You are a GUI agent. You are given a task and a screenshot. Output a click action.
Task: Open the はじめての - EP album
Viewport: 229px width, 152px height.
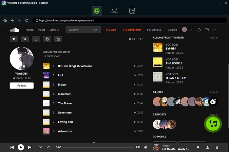175,78
